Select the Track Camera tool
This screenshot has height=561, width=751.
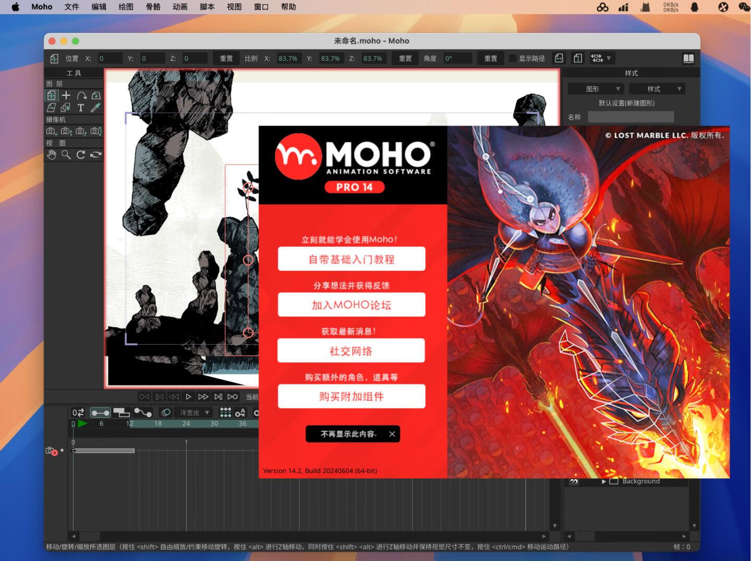[x=51, y=131]
